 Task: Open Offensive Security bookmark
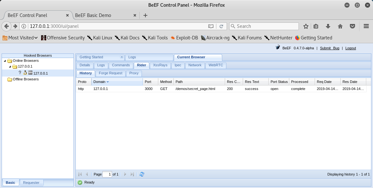(63, 38)
